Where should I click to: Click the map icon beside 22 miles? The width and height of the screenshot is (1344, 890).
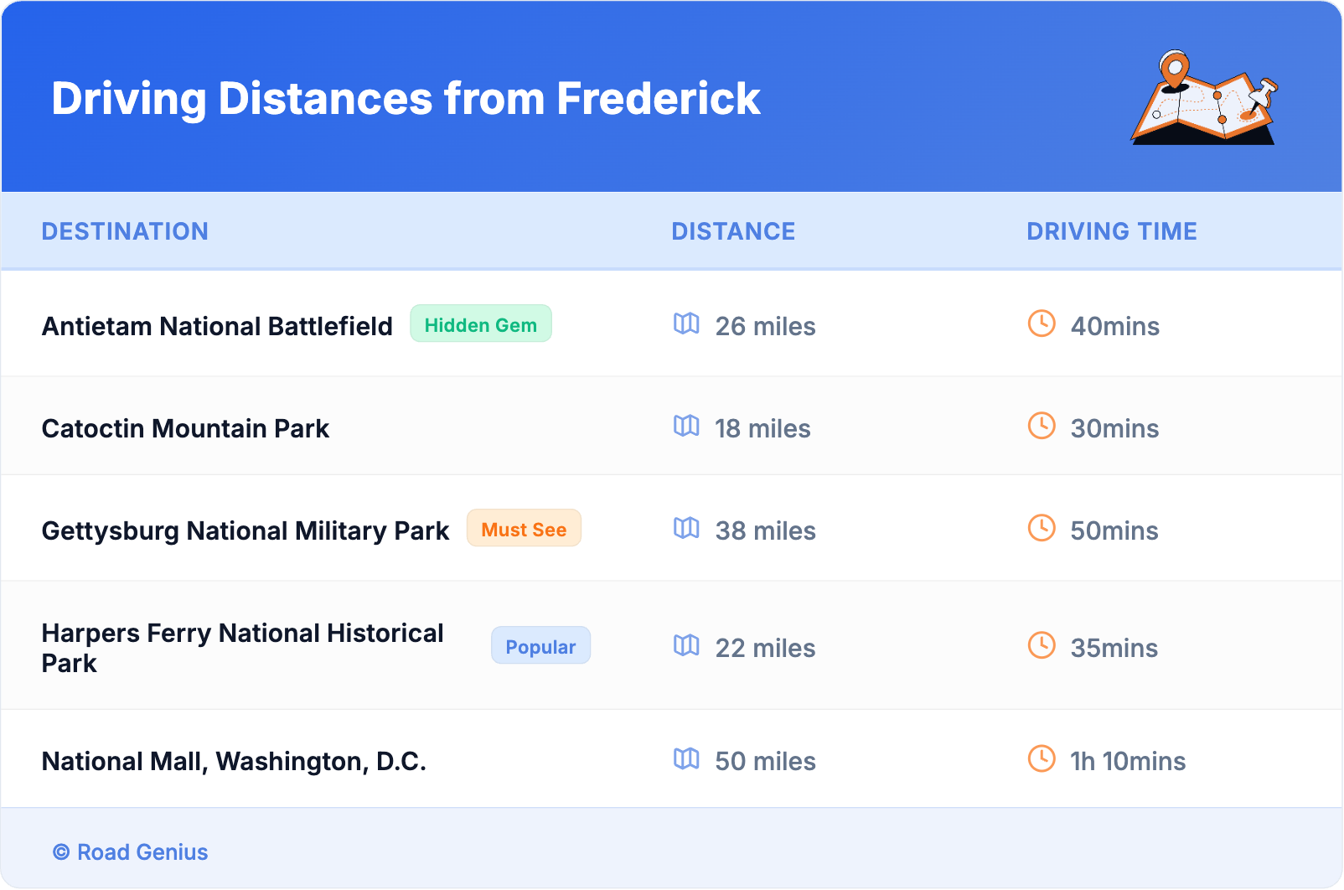click(686, 645)
